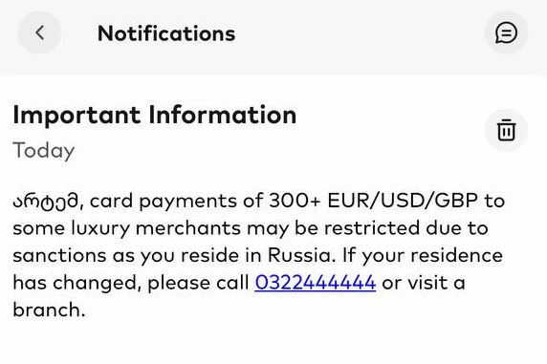Viewport: 547px width, 364px height.
Task: Delete the notification with the trash icon
Action: (506, 130)
